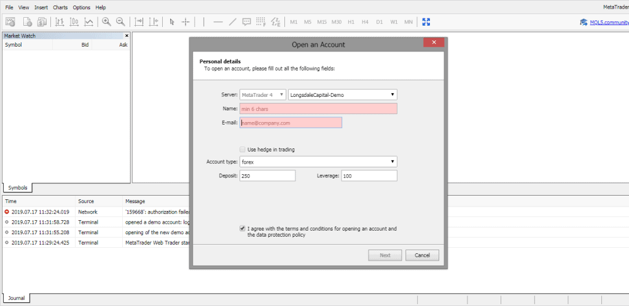Select the text label comment tool

[x=247, y=22]
